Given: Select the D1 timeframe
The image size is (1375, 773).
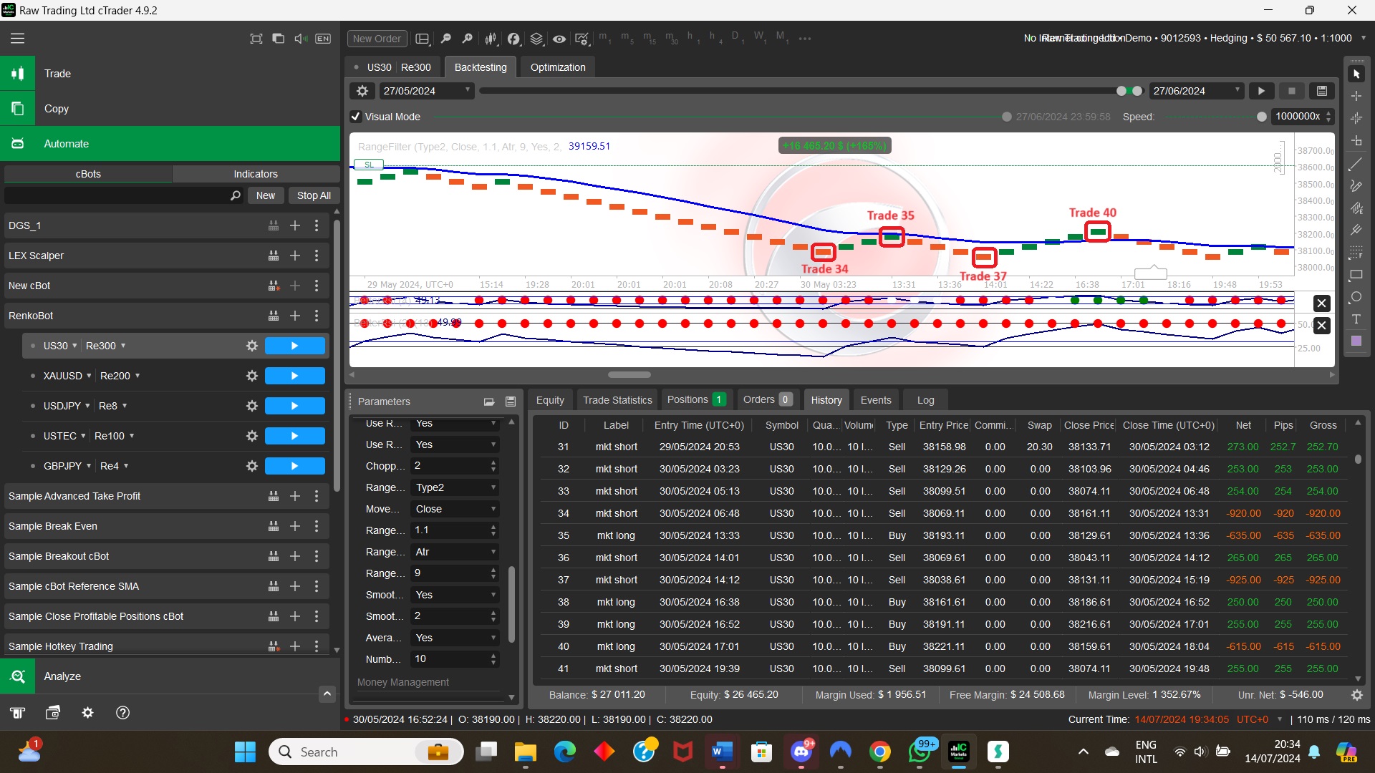Looking at the screenshot, I should point(738,38).
